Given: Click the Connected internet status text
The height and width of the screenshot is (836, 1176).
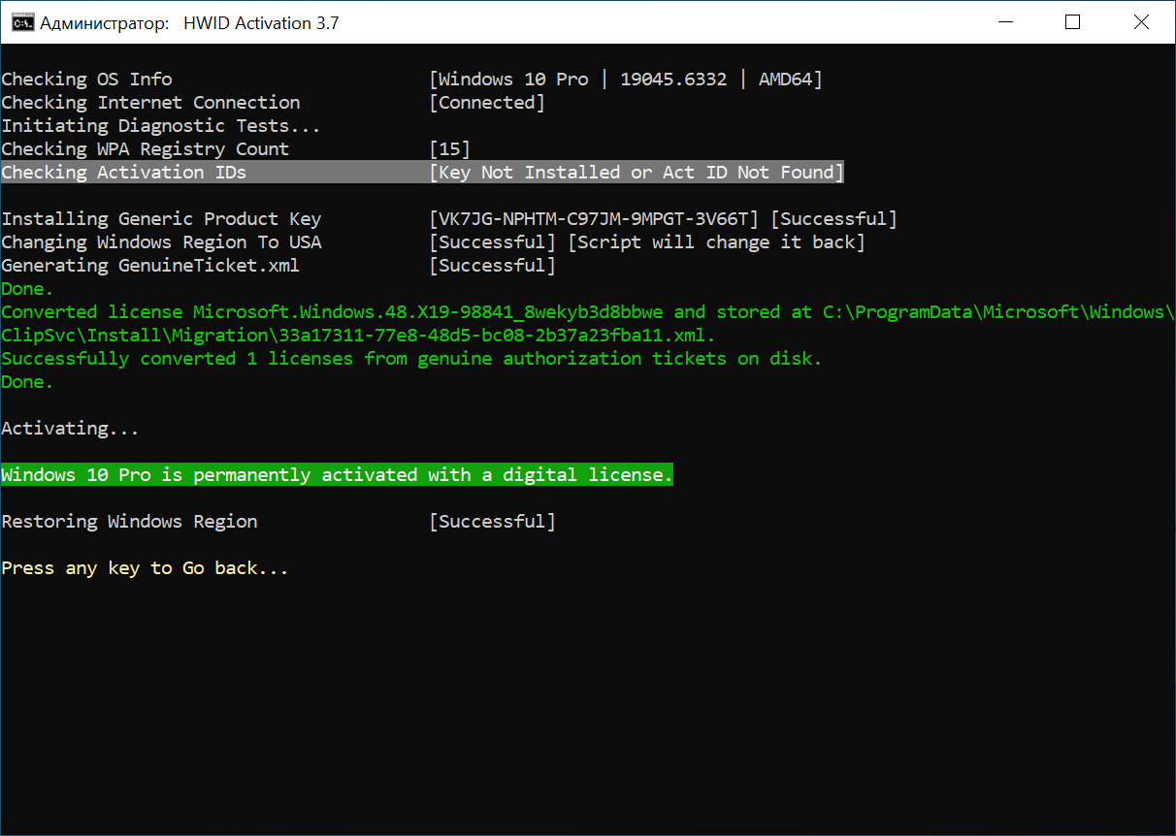Looking at the screenshot, I should coord(487,103).
